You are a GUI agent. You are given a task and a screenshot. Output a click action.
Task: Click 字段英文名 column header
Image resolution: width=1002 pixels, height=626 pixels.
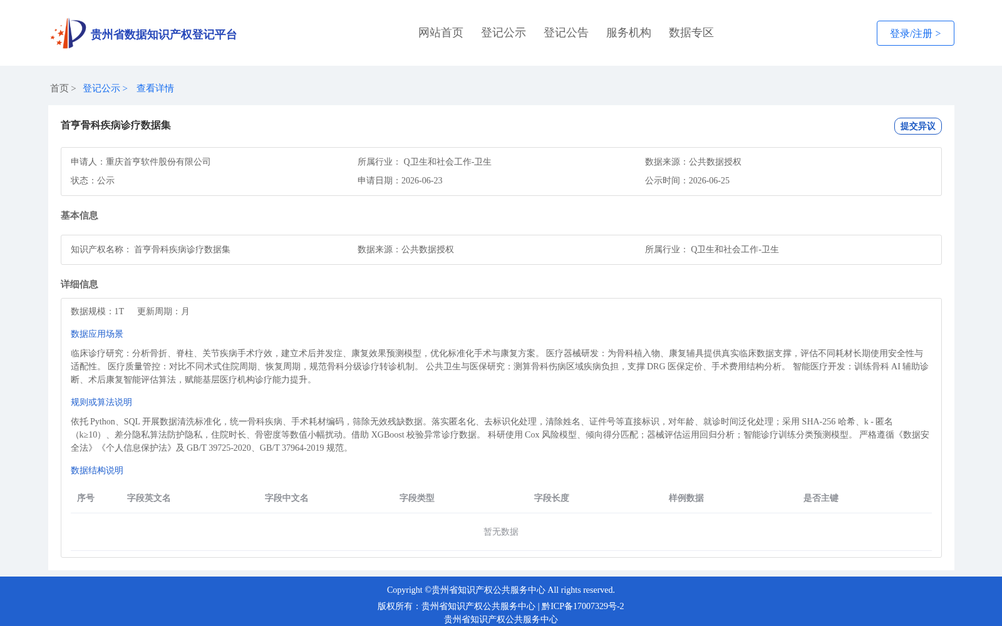coord(149,498)
